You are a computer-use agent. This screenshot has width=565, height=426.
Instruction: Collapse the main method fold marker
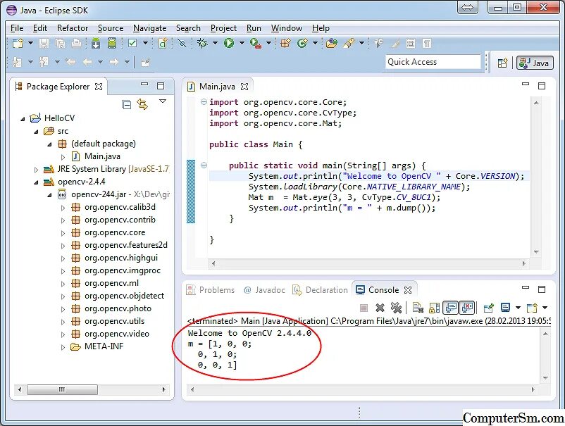(x=204, y=165)
